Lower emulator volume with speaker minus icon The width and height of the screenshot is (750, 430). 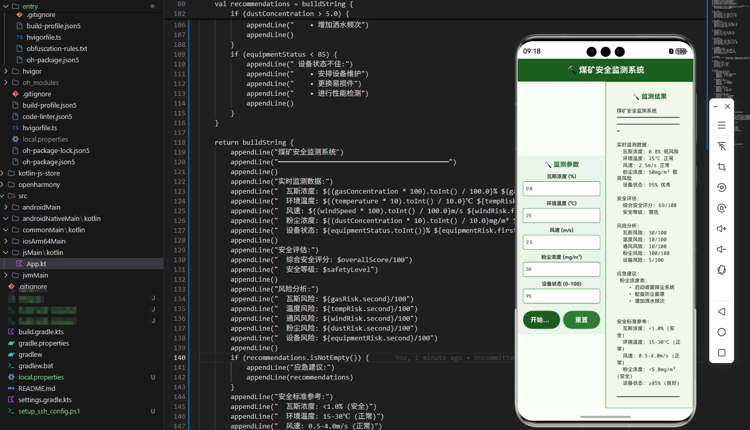pos(722,249)
